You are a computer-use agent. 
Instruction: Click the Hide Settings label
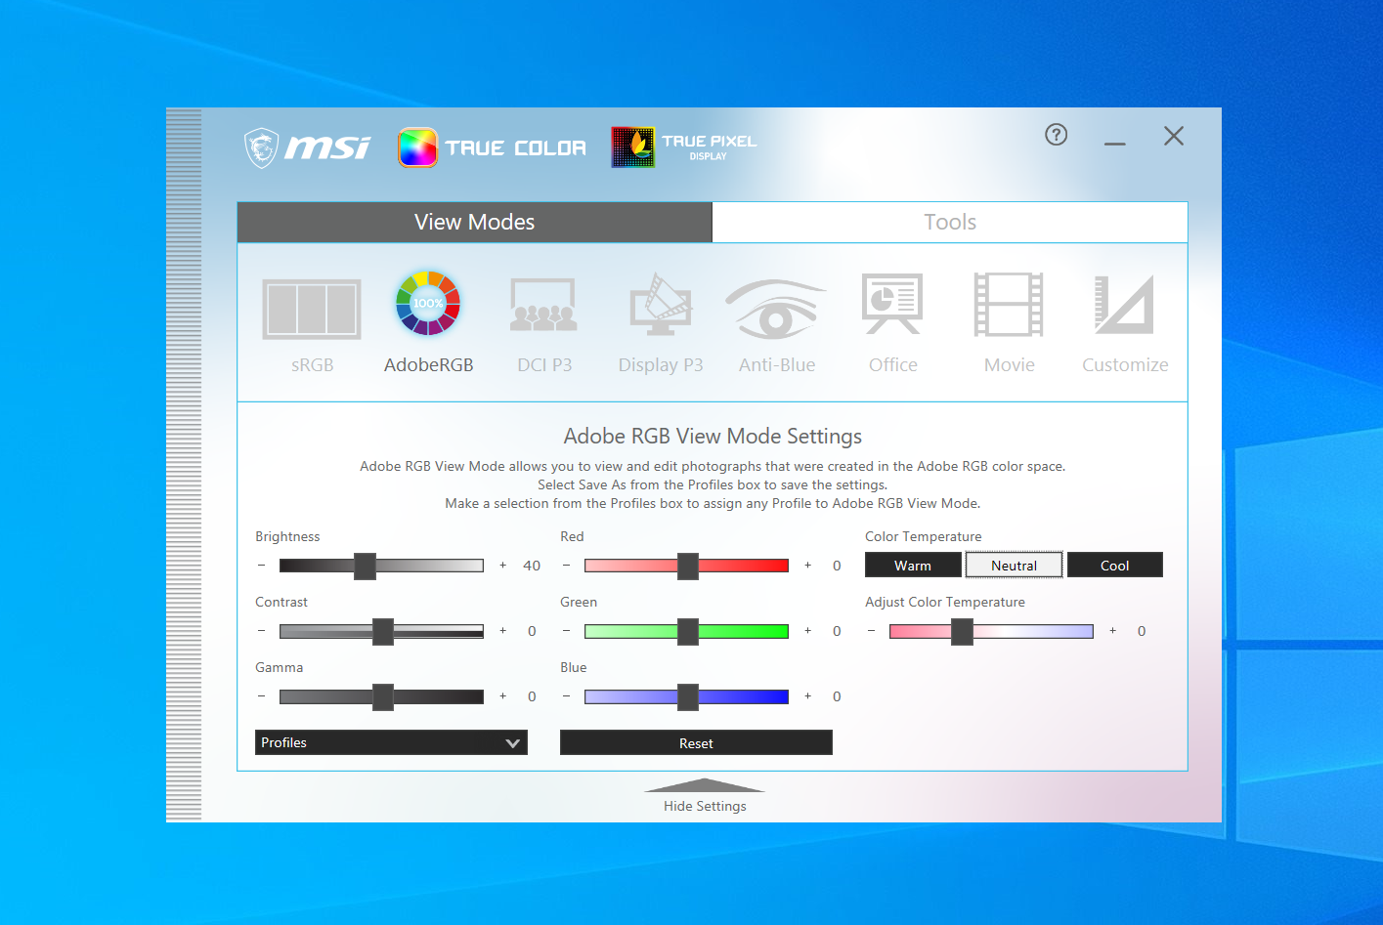pos(705,806)
